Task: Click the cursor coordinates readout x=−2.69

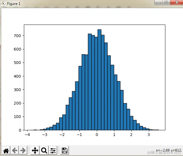Action: pyautogui.click(x=163, y=150)
